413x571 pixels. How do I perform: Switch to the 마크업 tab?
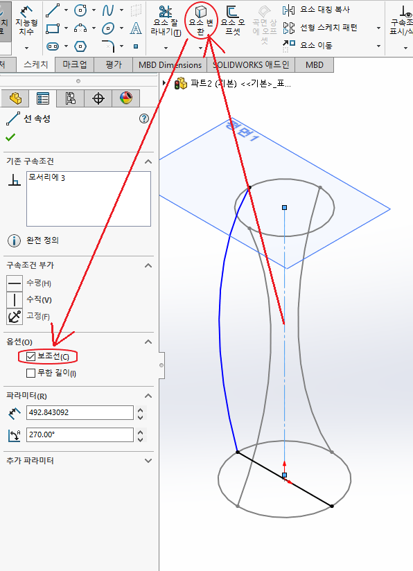pyautogui.click(x=75, y=64)
